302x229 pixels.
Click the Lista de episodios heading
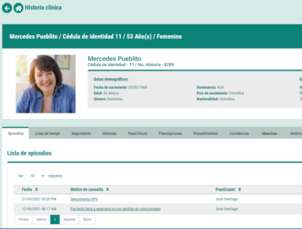pyautogui.click(x=30, y=153)
